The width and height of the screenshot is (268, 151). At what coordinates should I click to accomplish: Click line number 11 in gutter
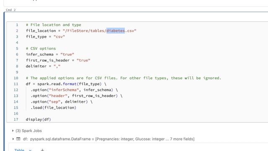click(16, 84)
